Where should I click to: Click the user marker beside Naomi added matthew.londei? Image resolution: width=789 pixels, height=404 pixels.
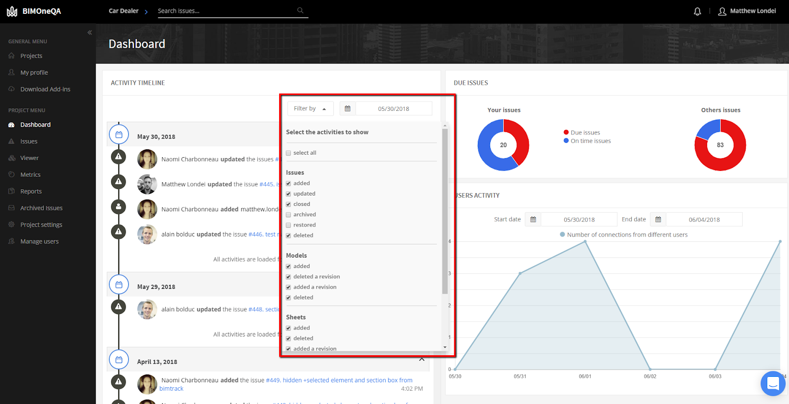pos(118,207)
